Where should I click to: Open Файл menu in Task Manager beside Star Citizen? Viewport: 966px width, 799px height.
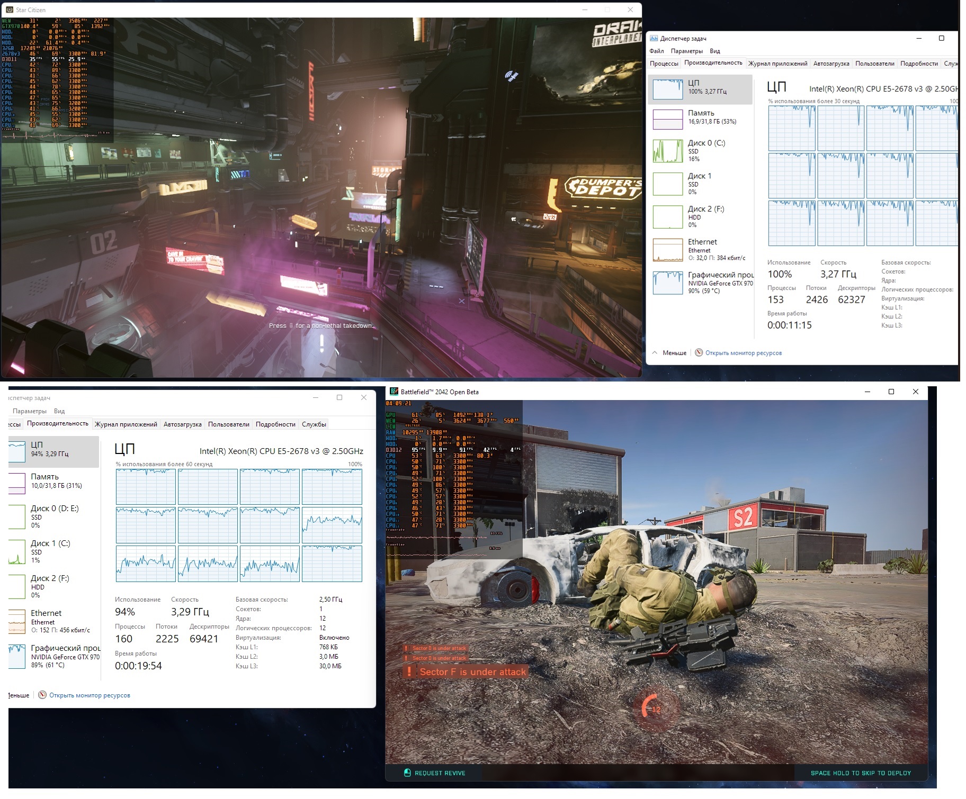click(657, 51)
